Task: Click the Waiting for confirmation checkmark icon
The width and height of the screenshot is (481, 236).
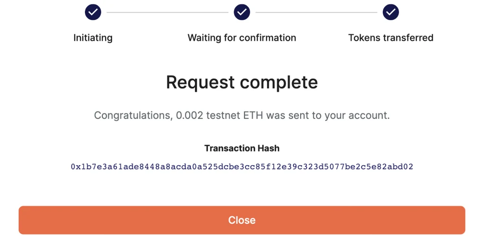Action: (x=242, y=12)
